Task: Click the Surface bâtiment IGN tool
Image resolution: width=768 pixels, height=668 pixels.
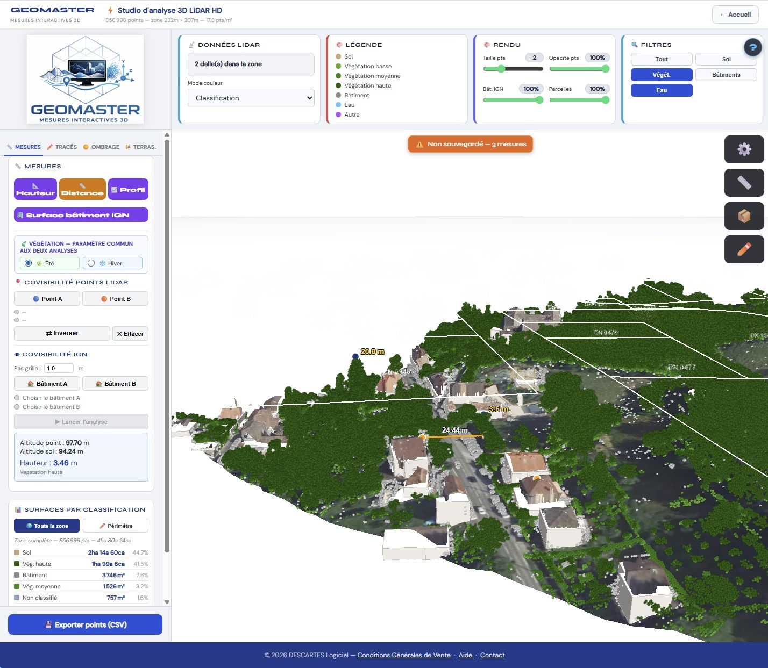Action: tap(81, 214)
